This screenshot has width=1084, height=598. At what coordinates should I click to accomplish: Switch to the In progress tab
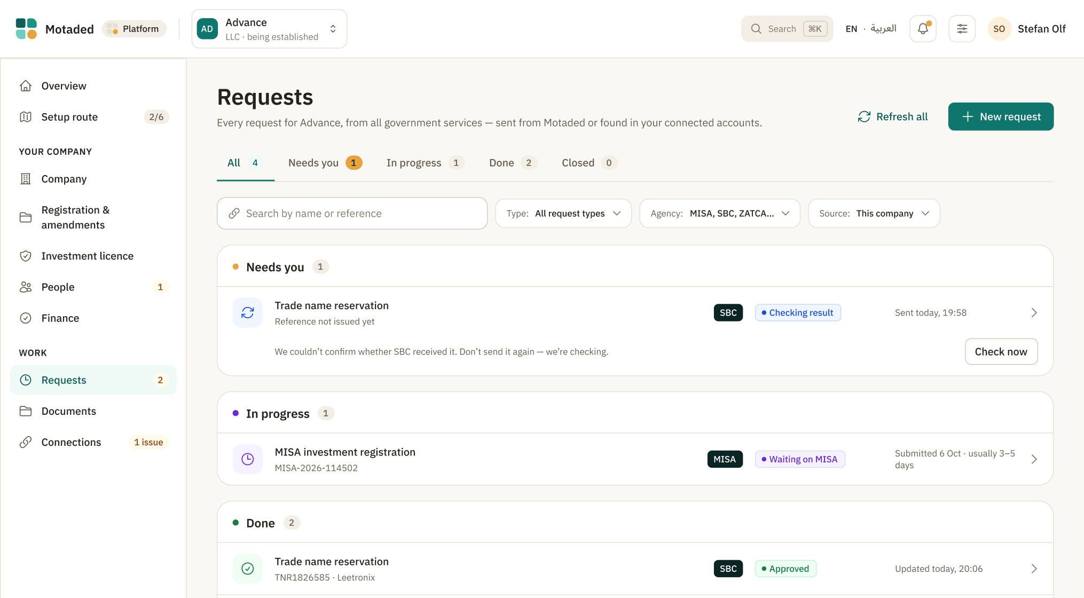425,163
